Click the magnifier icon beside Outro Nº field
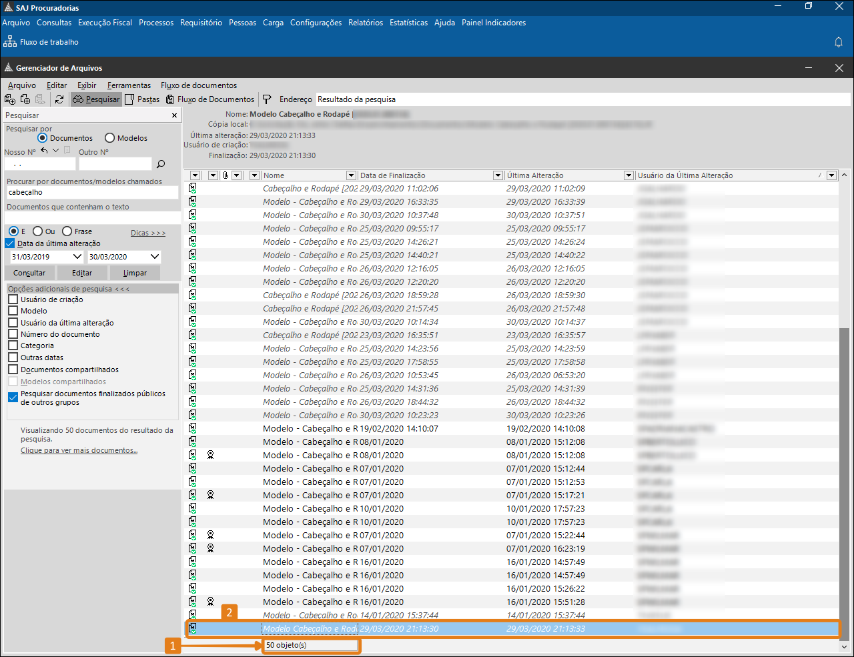This screenshot has height=657, width=854. coord(160,164)
